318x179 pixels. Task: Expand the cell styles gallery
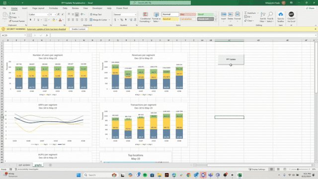(x=216, y=20)
